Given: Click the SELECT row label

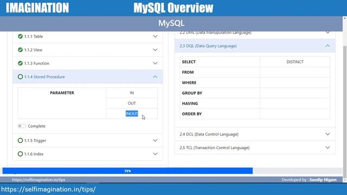Looking at the screenshot, I should (x=189, y=62).
